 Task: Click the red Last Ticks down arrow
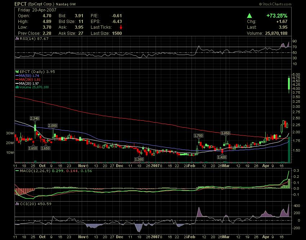tap(121, 27)
